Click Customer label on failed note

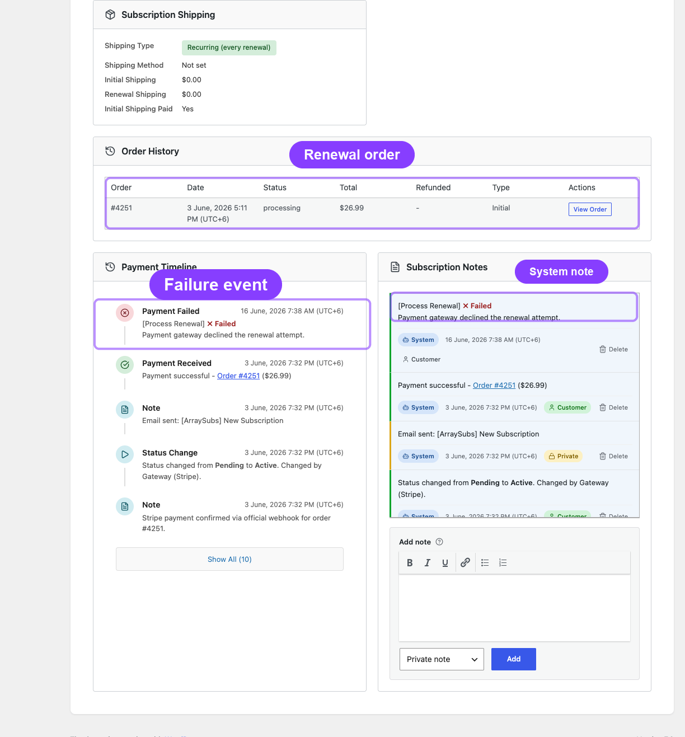tap(421, 359)
